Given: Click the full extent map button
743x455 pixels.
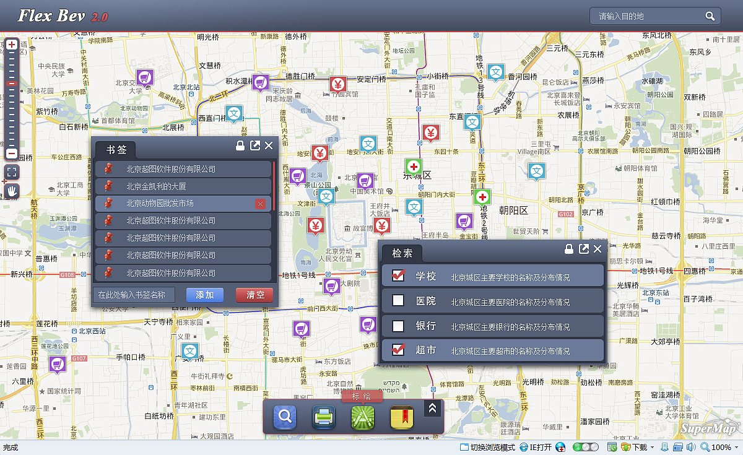Looking at the screenshot, I should click(x=12, y=171).
